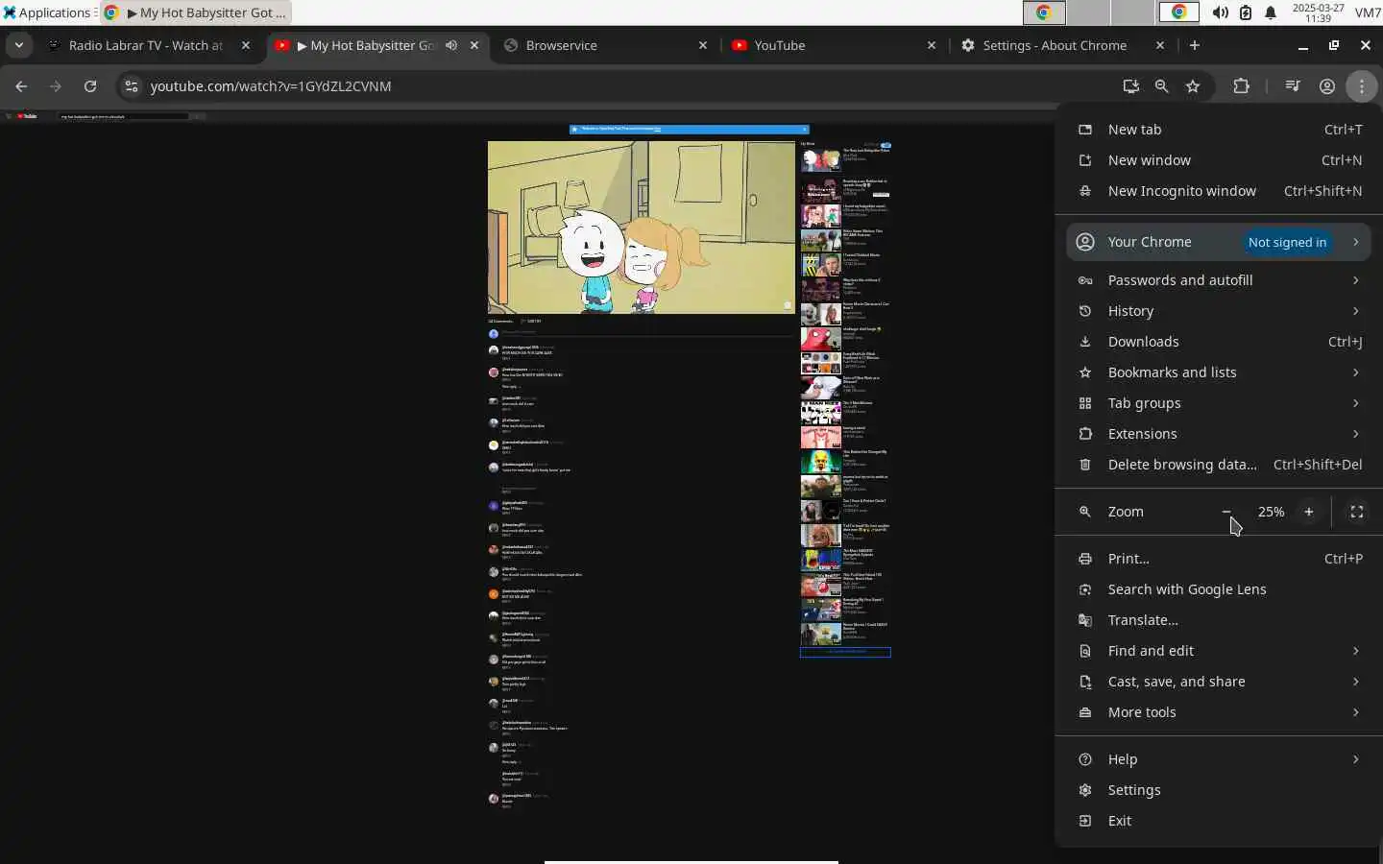Screen dimensions: 1383x864
Task: Click the battery power icon in the tray
Action: click(x=1246, y=12)
